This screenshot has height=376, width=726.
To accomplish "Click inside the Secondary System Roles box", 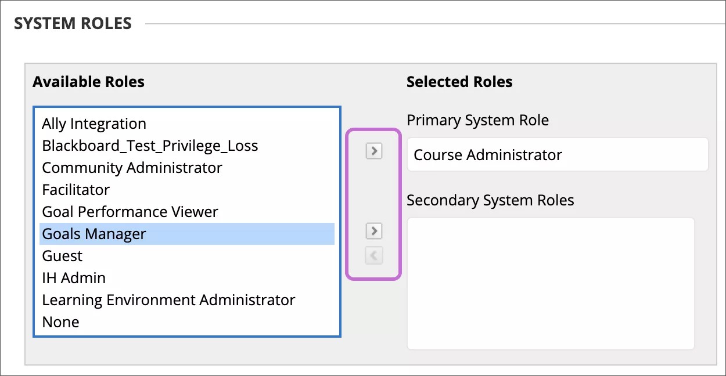I will click(x=550, y=284).
